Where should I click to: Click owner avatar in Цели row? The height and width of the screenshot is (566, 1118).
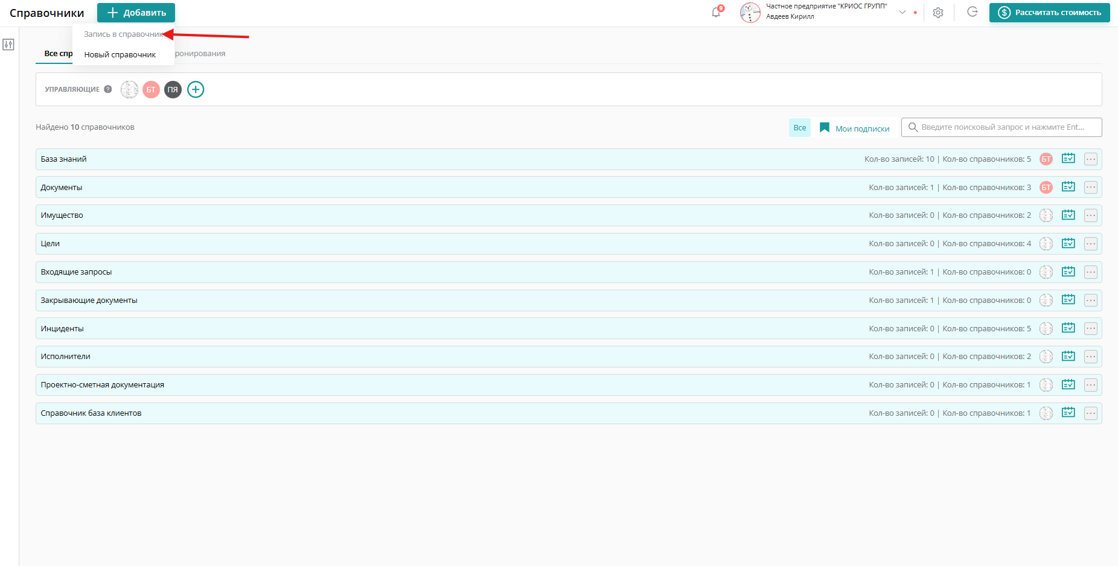click(x=1046, y=244)
